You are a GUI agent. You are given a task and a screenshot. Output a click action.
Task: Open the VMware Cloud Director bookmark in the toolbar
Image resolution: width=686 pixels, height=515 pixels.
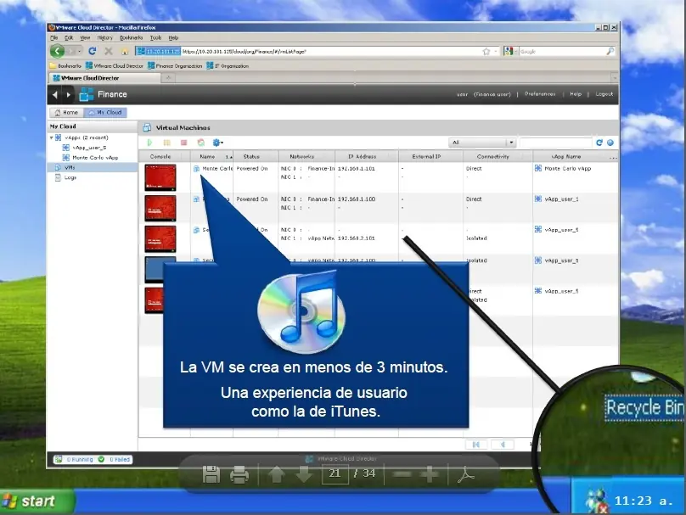[115, 66]
